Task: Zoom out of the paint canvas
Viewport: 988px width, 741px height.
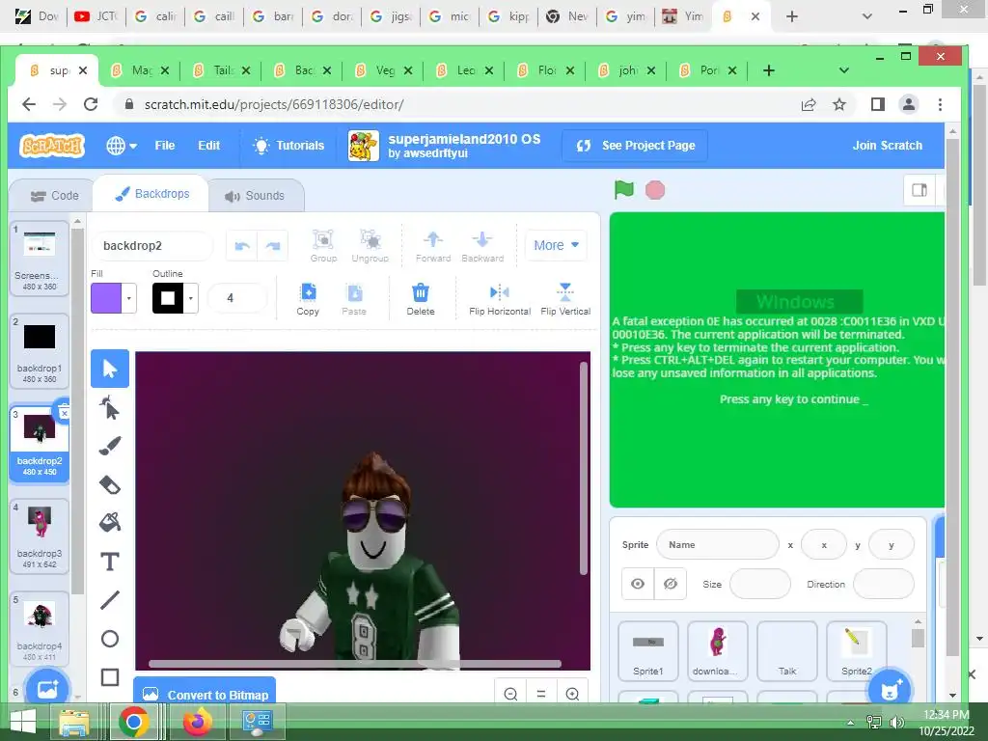Action: [x=510, y=694]
